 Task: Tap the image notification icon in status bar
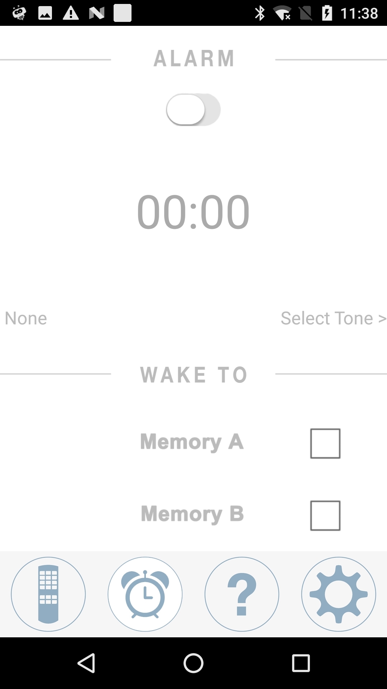tap(45, 13)
